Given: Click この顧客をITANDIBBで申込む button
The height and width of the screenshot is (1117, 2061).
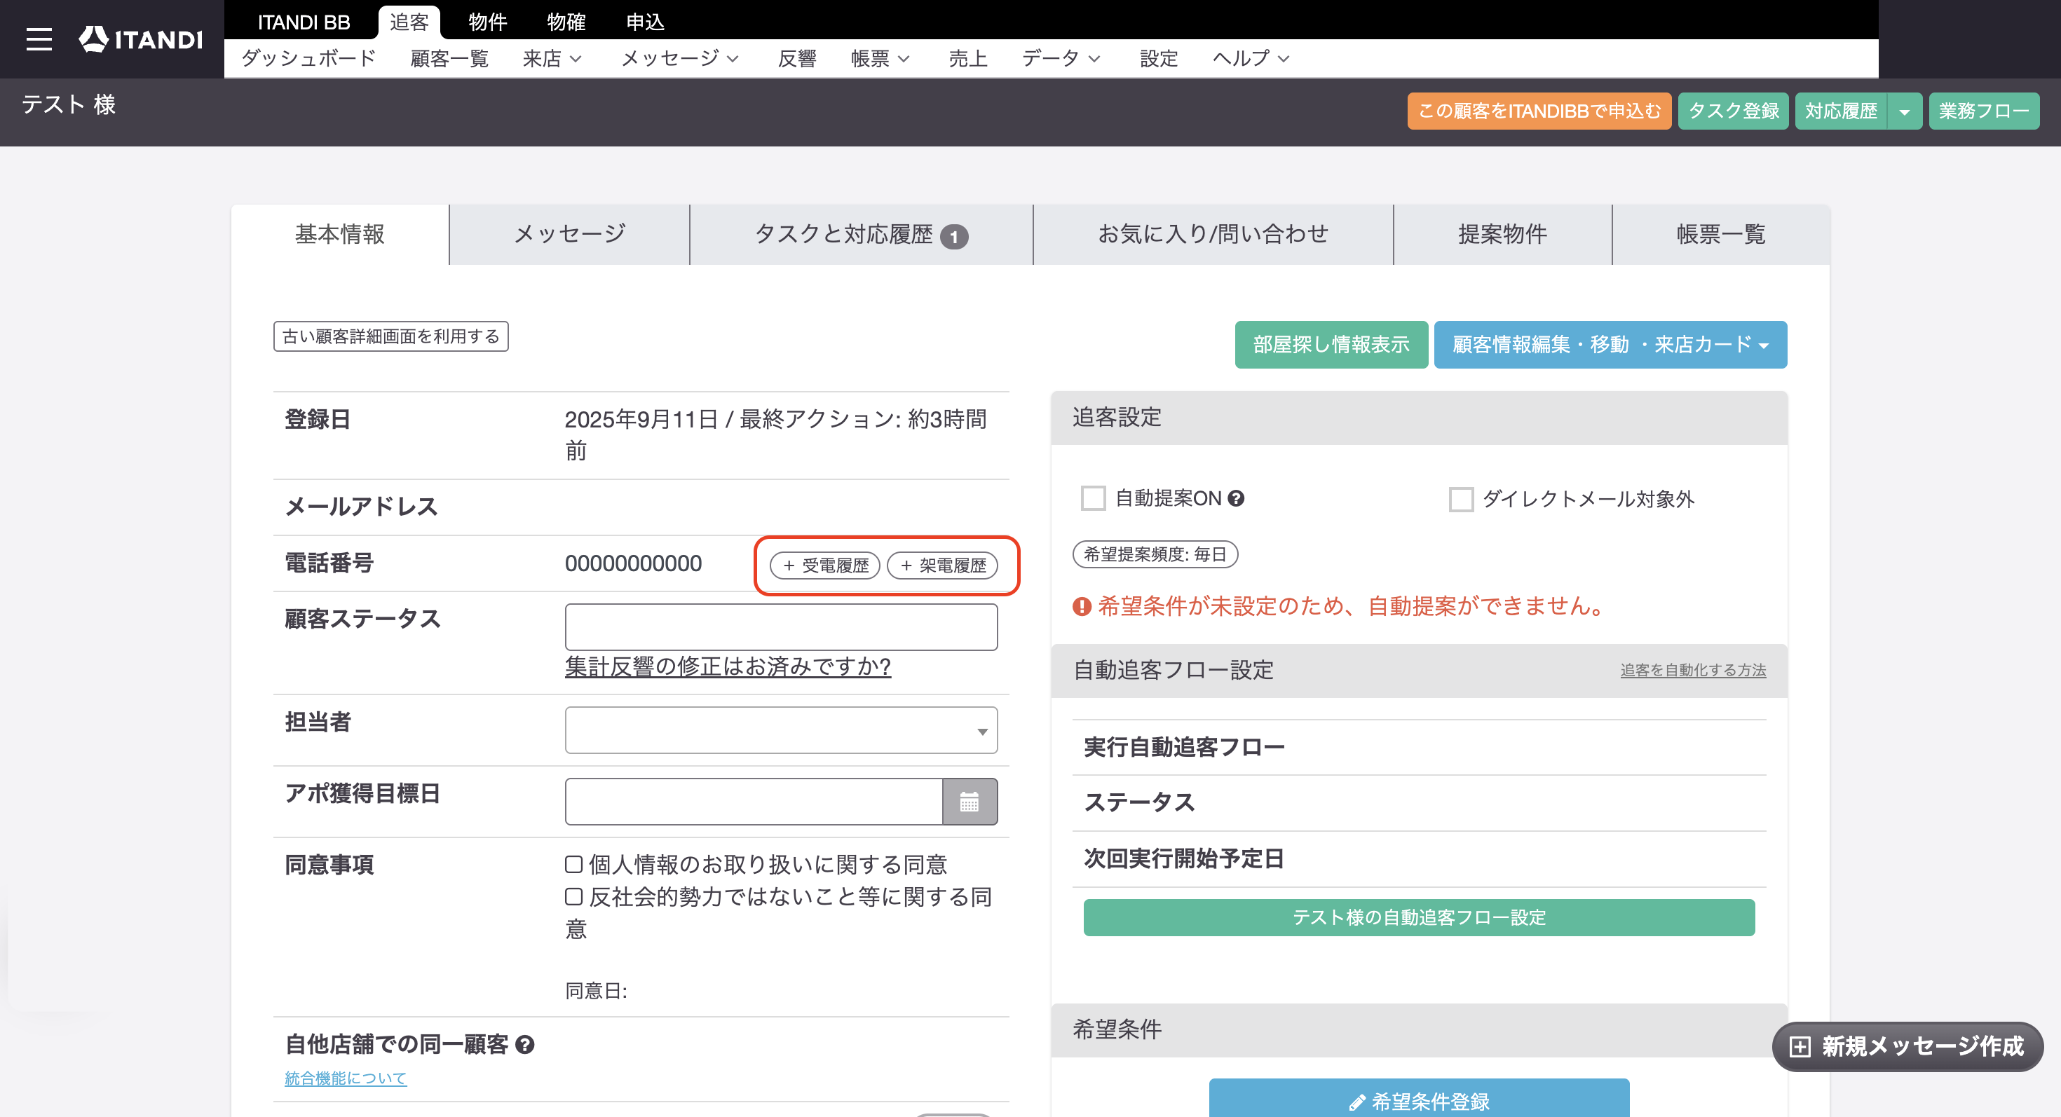Looking at the screenshot, I should [1539, 111].
